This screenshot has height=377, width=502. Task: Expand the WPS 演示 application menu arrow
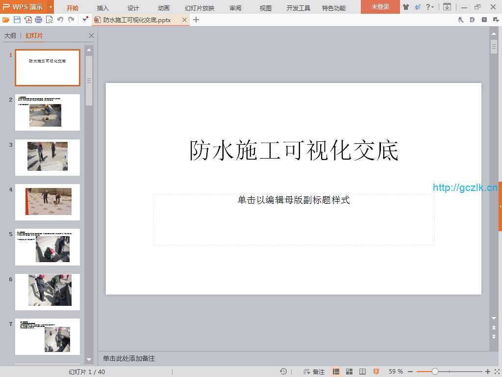[50, 7]
